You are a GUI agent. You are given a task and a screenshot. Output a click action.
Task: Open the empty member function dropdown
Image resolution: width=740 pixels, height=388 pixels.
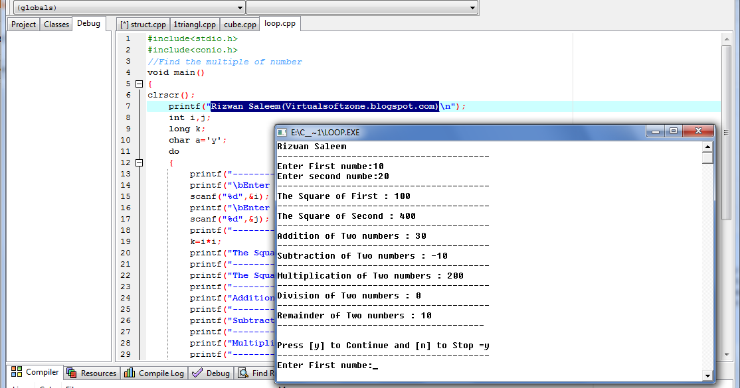pyautogui.click(x=362, y=7)
